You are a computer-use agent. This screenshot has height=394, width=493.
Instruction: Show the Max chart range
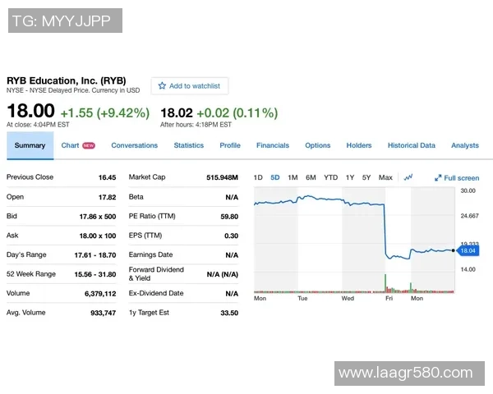click(x=385, y=177)
